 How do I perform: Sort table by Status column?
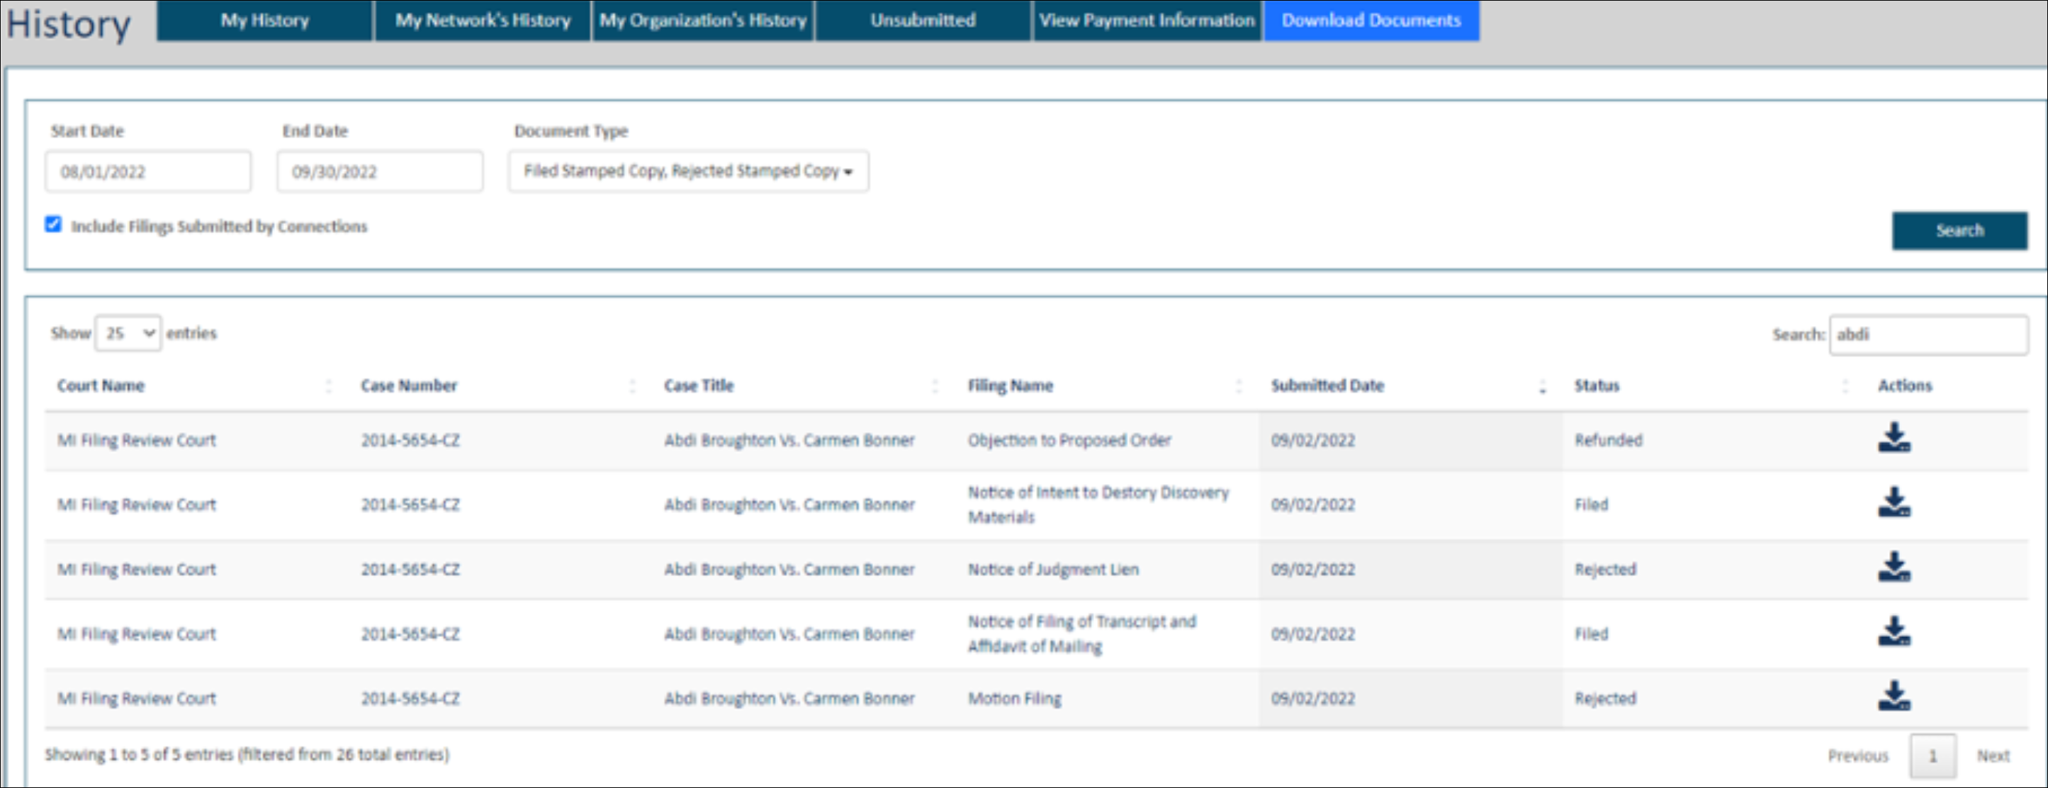click(1597, 385)
